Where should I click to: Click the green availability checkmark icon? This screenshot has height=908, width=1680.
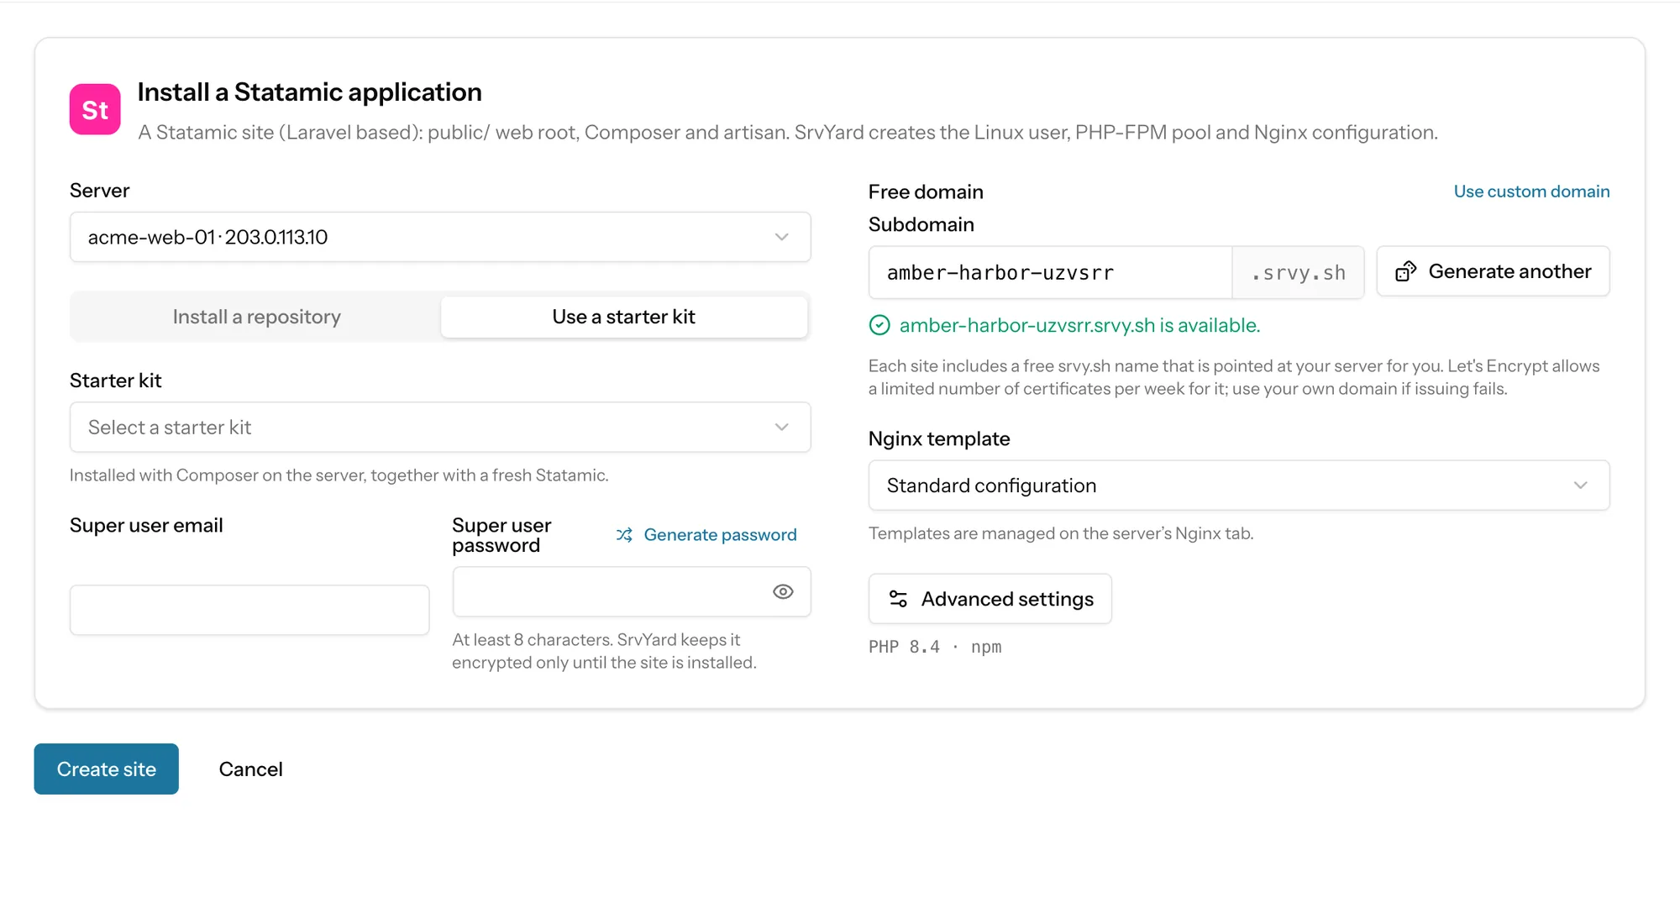879,325
